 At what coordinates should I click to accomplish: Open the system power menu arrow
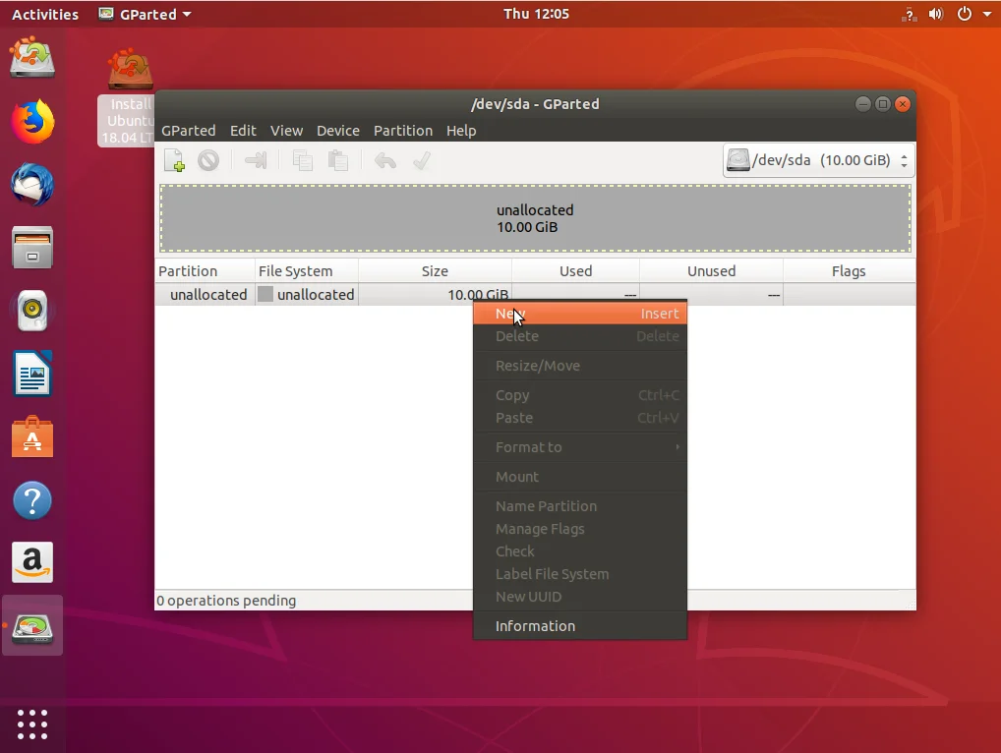[986, 14]
